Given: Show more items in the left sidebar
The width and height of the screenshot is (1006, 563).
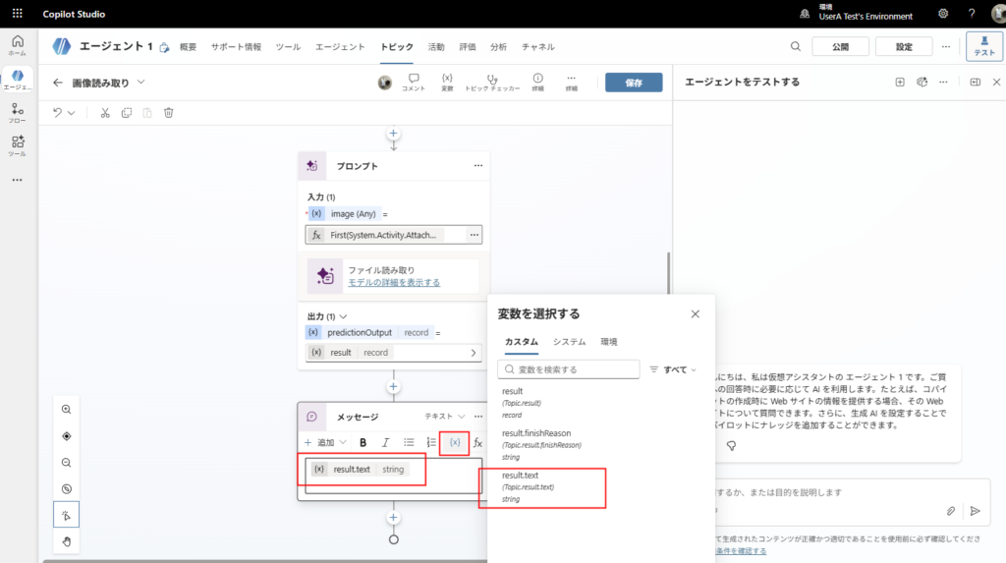Looking at the screenshot, I should (18, 181).
